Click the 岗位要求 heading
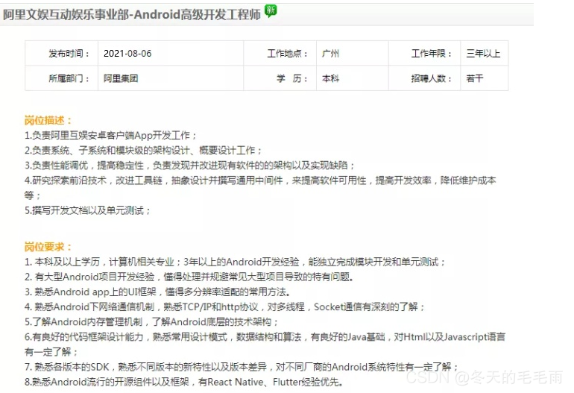Image resolution: width=574 pixels, height=393 pixels. coord(48,247)
